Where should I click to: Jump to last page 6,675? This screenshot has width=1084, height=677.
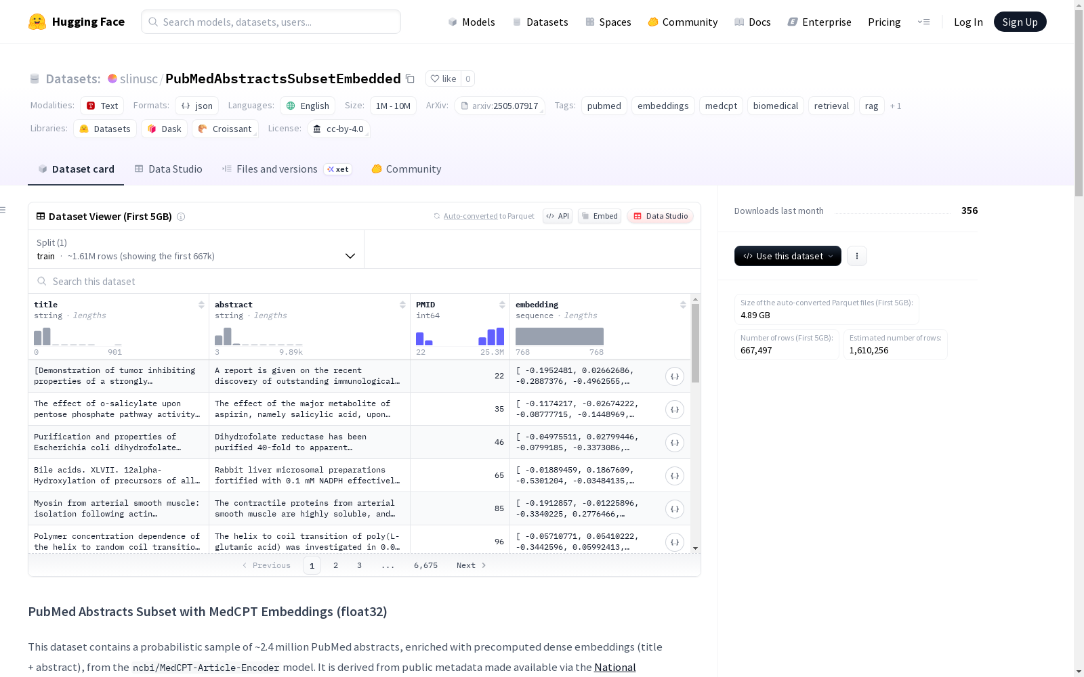coord(425,565)
